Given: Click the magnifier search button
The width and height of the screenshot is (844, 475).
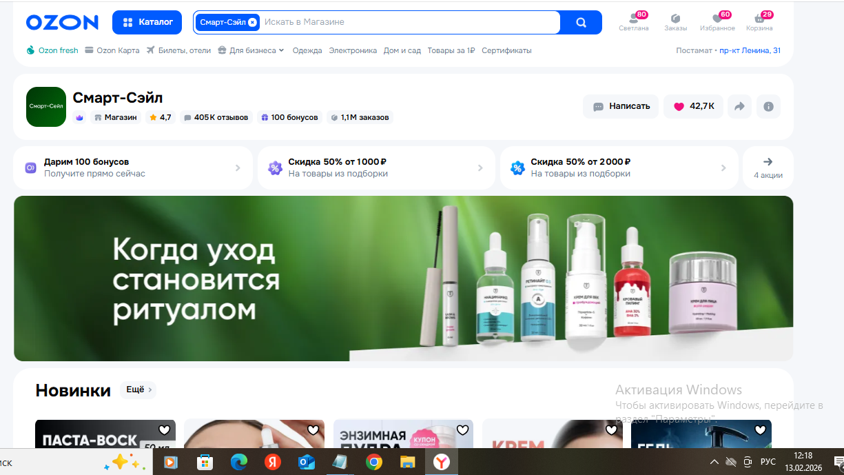Looking at the screenshot, I should pos(581,22).
